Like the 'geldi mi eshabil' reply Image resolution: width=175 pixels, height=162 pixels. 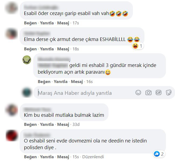pos(44,82)
